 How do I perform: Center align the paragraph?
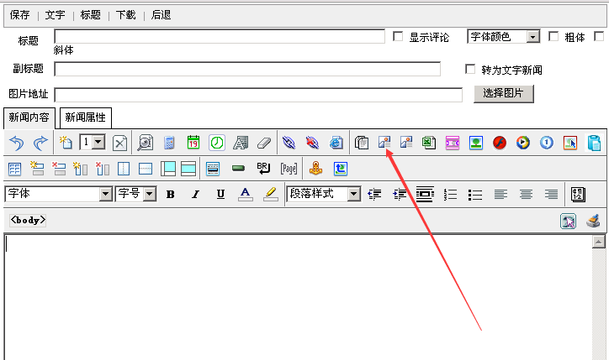526,194
